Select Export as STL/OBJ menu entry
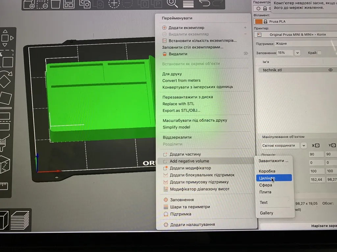The width and height of the screenshot is (337, 252). coord(181,111)
